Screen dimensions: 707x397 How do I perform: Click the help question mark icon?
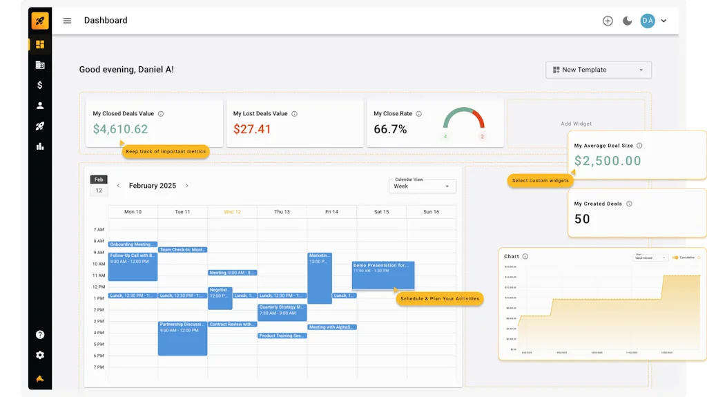coord(40,335)
